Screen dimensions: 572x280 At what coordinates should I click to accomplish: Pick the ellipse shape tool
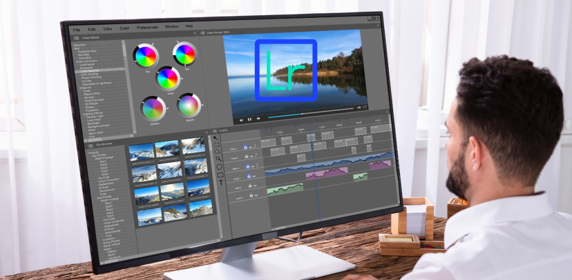pos(219,166)
